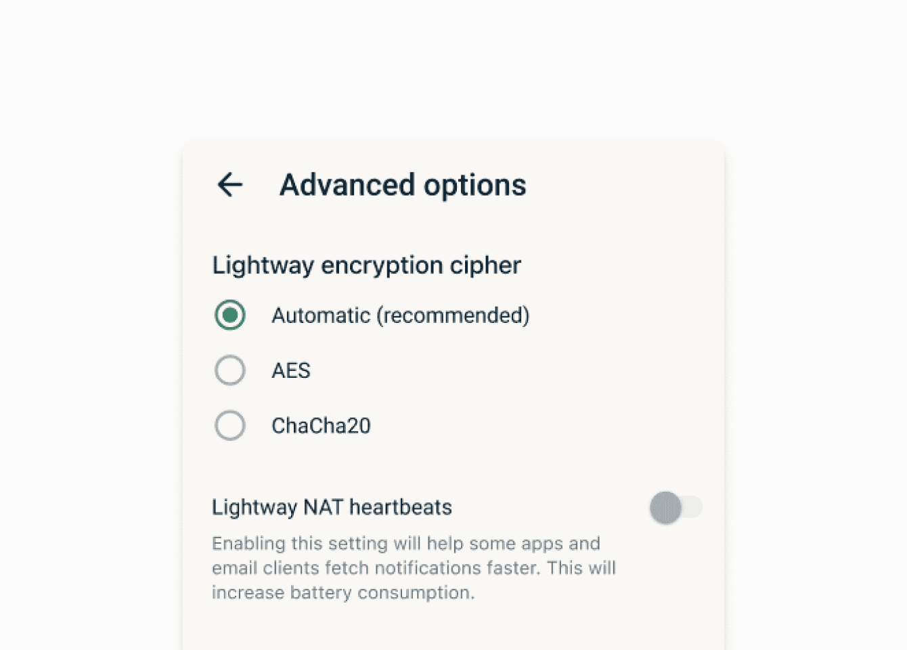Click the "Advanced options" page title
907x650 pixels.
403,185
